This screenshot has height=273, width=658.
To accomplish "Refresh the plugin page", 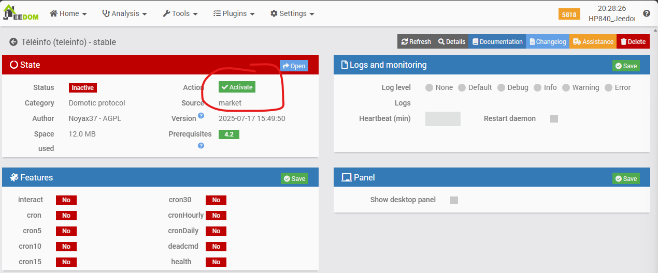I will tap(416, 42).
